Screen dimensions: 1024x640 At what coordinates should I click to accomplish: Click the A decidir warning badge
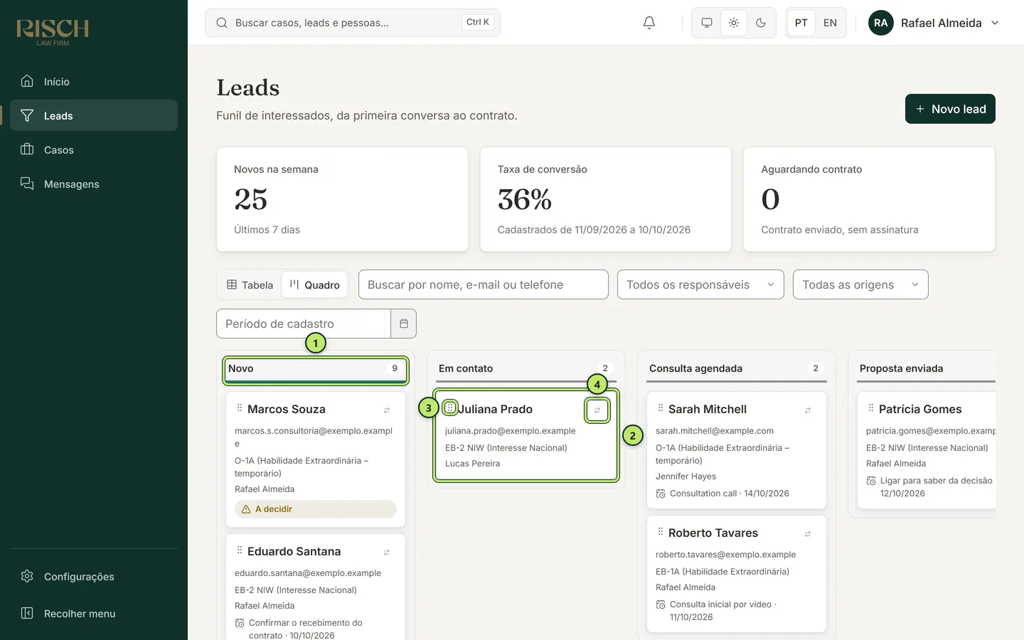click(x=316, y=509)
